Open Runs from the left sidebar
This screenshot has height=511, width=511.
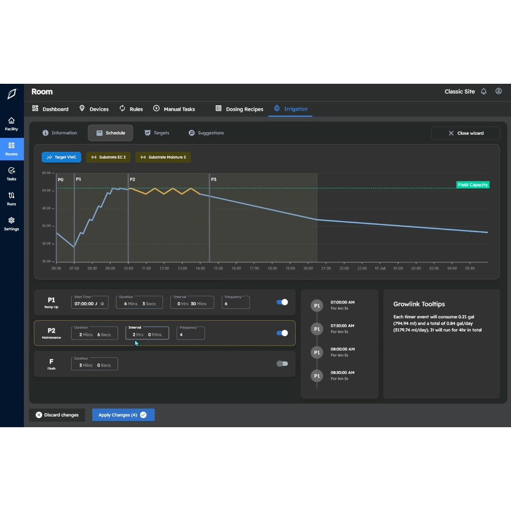click(11, 198)
